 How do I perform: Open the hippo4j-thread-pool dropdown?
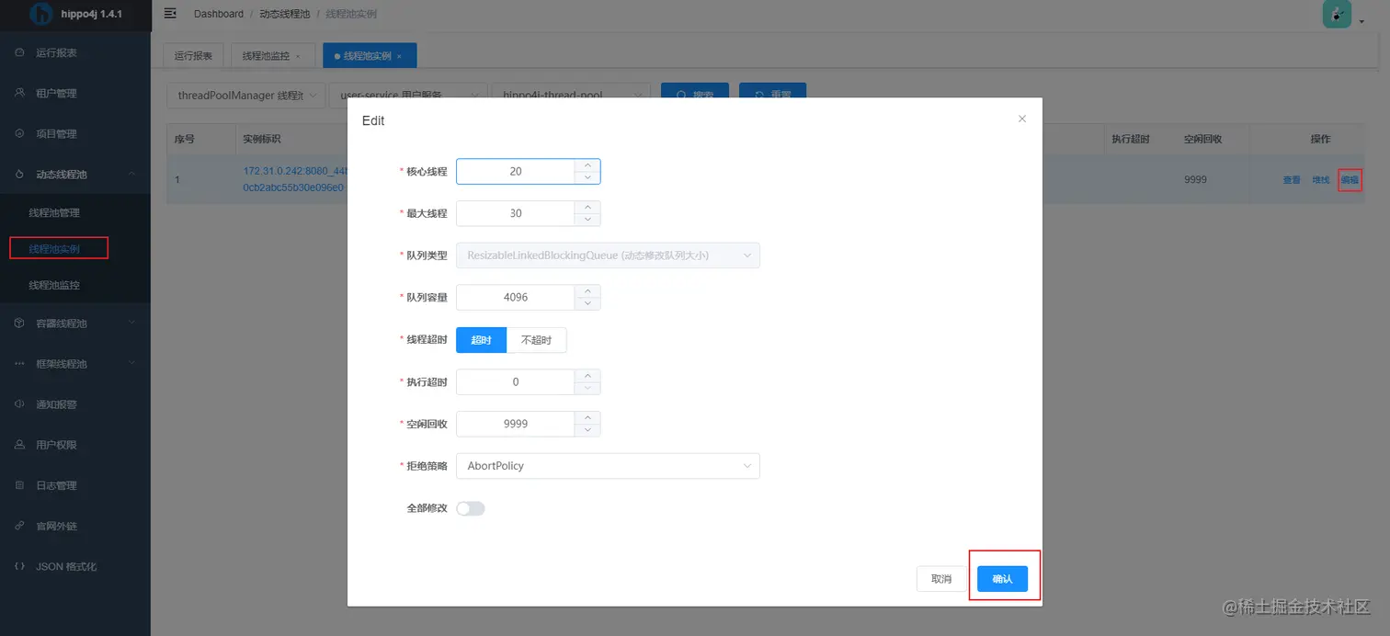571,96
